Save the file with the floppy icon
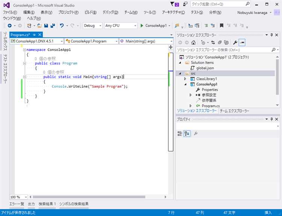 (x=46, y=26)
